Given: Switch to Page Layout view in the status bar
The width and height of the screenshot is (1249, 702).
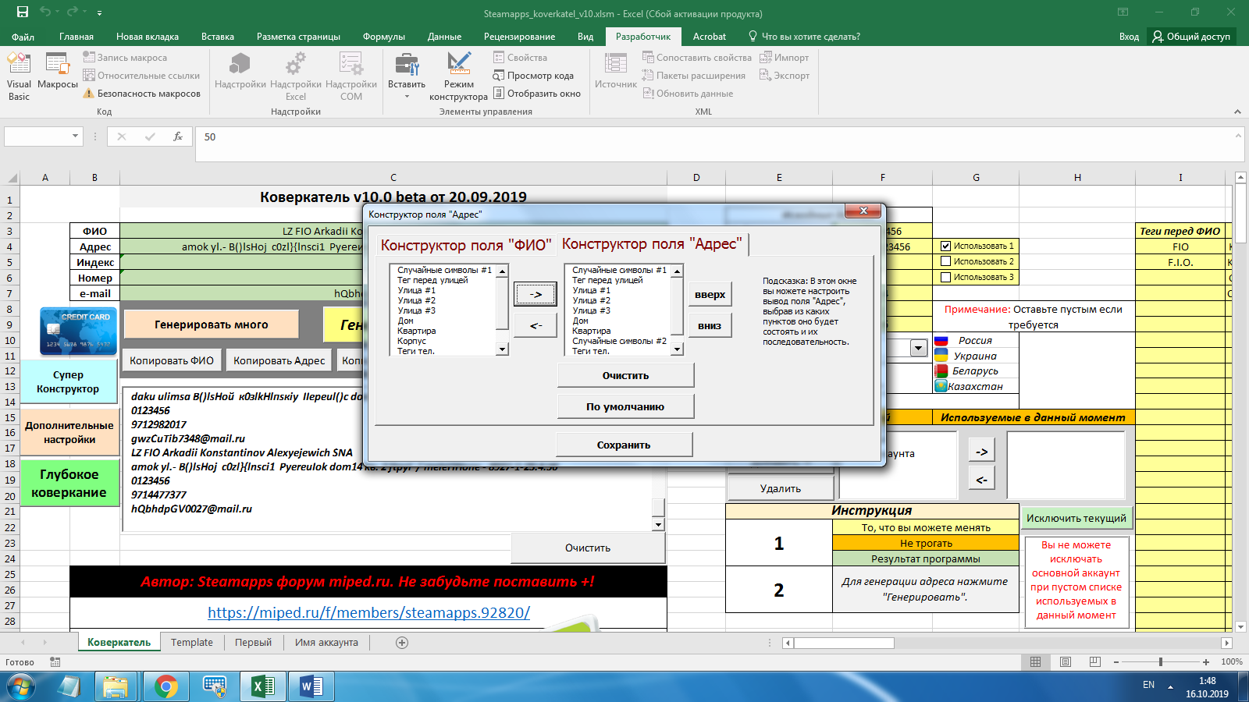Looking at the screenshot, I should coord(1066,661).
